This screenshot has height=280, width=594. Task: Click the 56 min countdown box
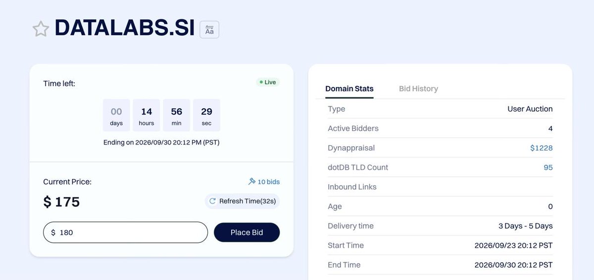(x=177, y=115)
